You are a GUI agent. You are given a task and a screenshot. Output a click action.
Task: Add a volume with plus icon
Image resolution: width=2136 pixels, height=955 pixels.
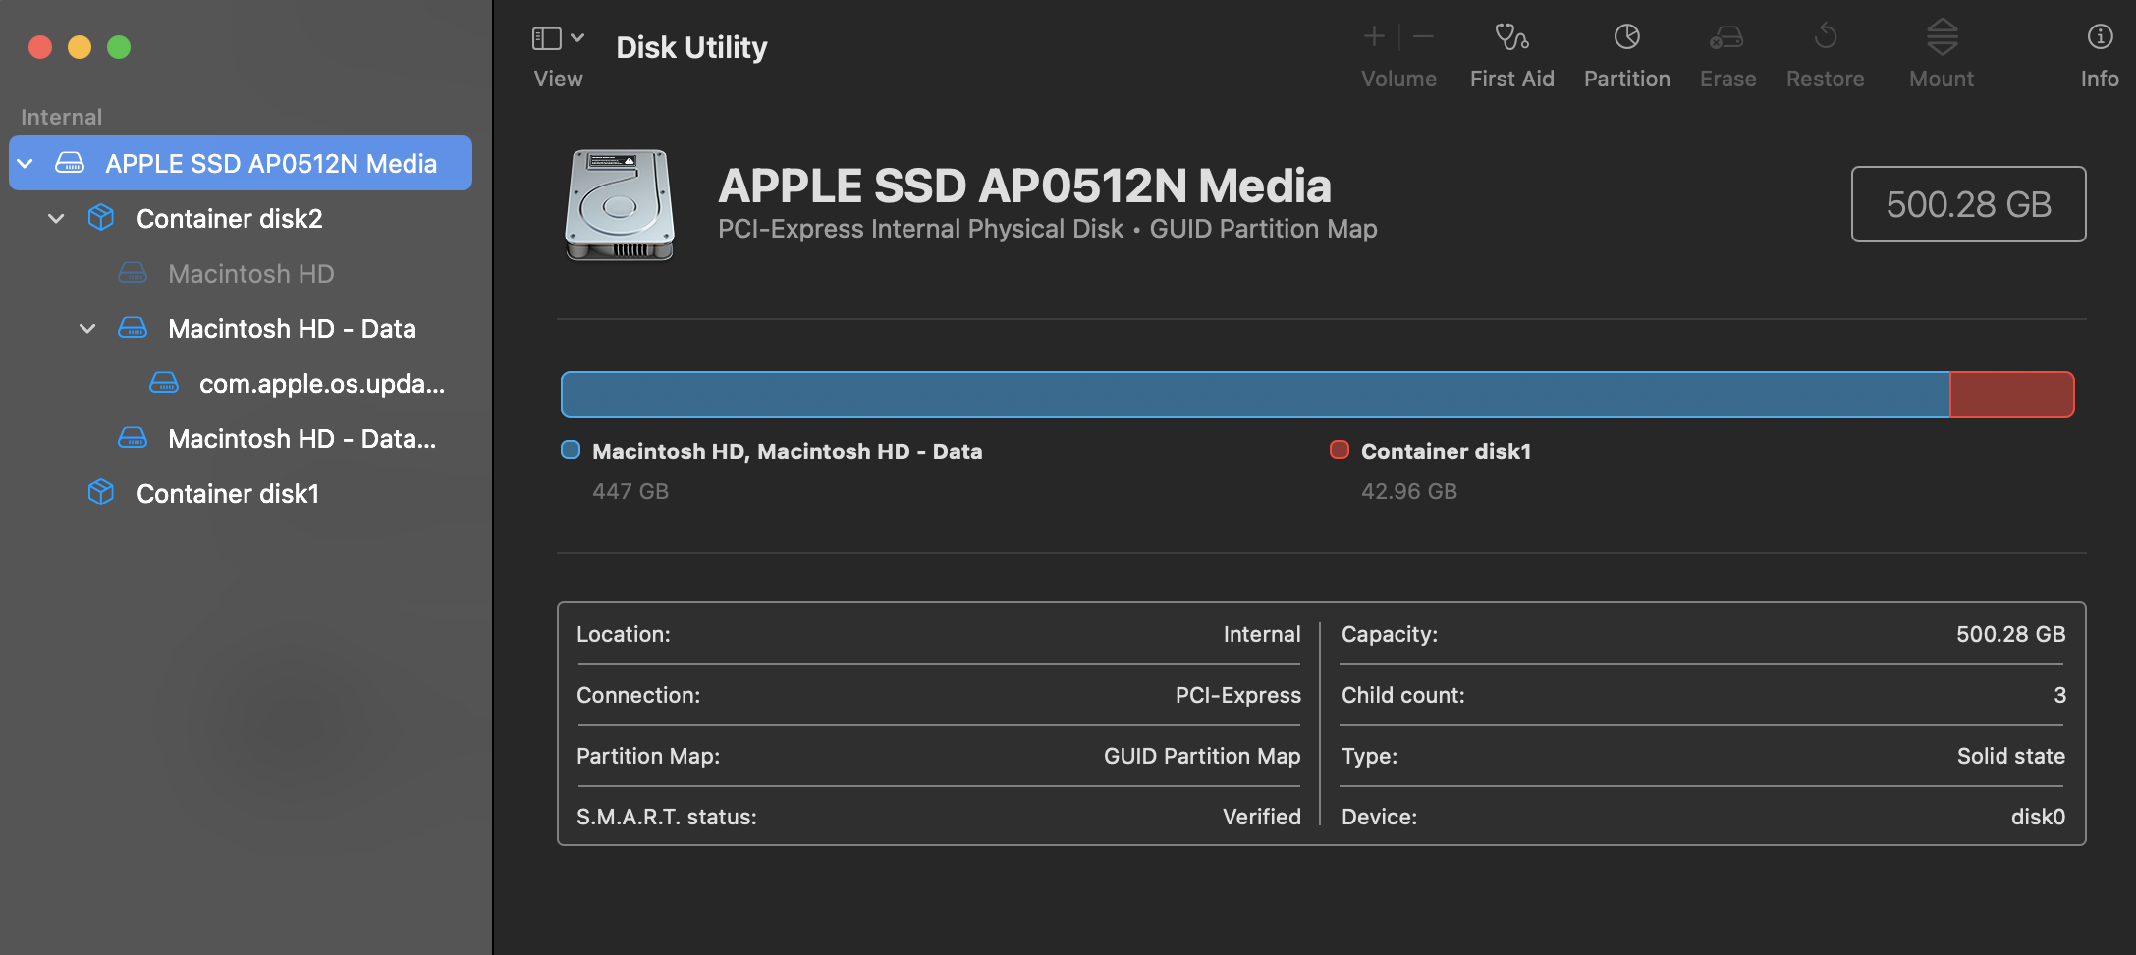tap(1374, 37)
